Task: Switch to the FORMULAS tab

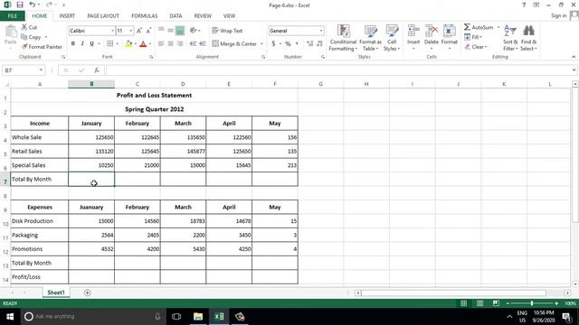Action: click(145, 16)
